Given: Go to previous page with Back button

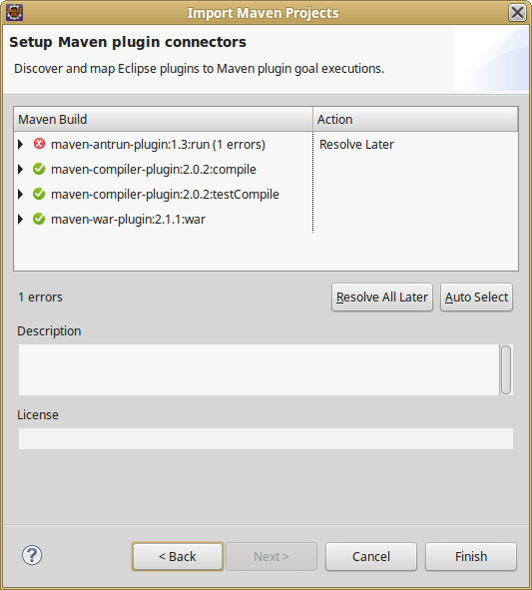Looking at the screenshot, I should [178, 556].
